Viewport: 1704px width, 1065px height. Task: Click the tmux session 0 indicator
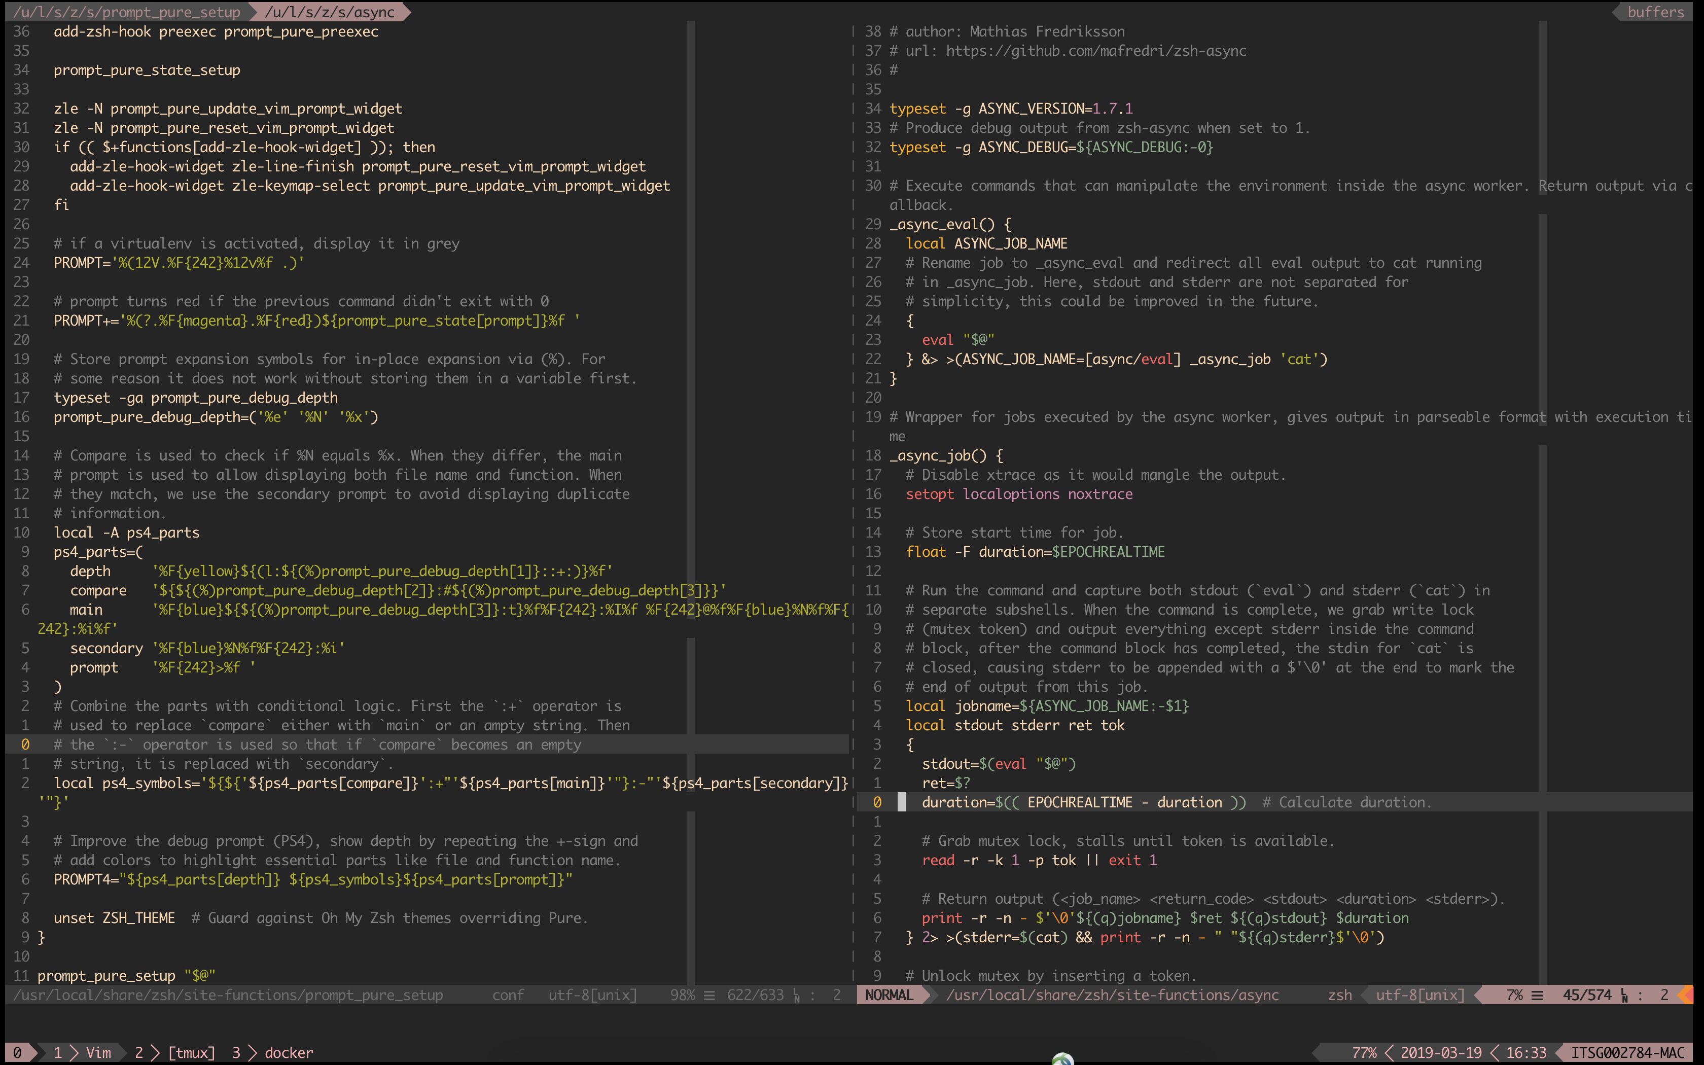pyautogui.click(x=17, y=1052)
